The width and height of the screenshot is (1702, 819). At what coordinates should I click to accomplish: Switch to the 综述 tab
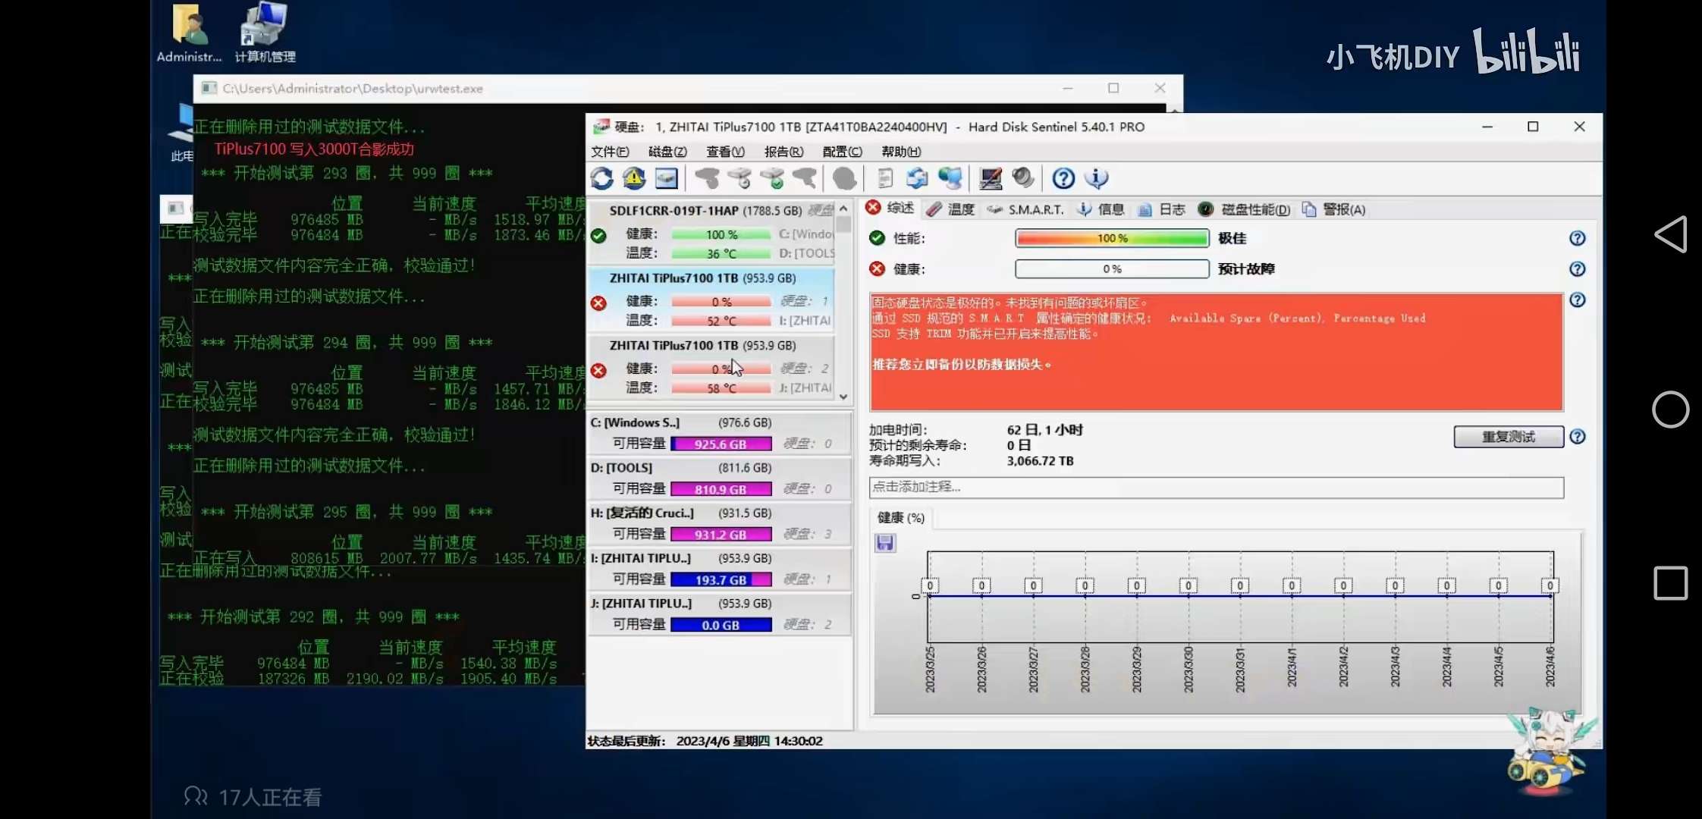pyautogui.click(x=890, y=209)
